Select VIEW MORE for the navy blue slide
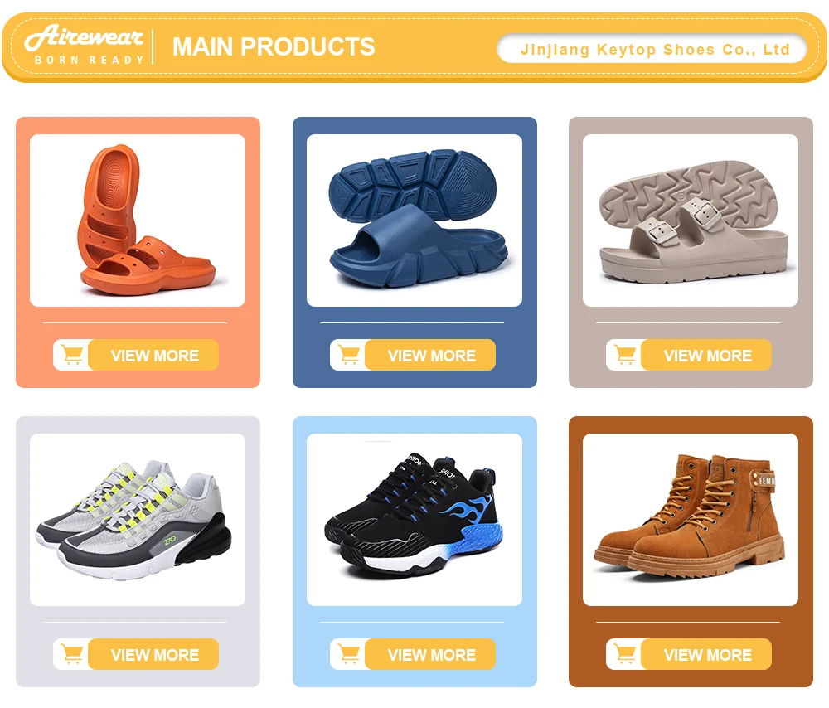The height and width of the screenshot is (708, 829). point(431,355)
